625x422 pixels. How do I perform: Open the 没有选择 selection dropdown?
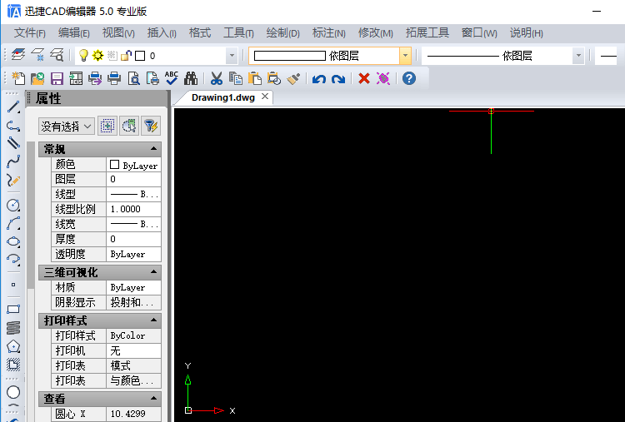point(67,126)
